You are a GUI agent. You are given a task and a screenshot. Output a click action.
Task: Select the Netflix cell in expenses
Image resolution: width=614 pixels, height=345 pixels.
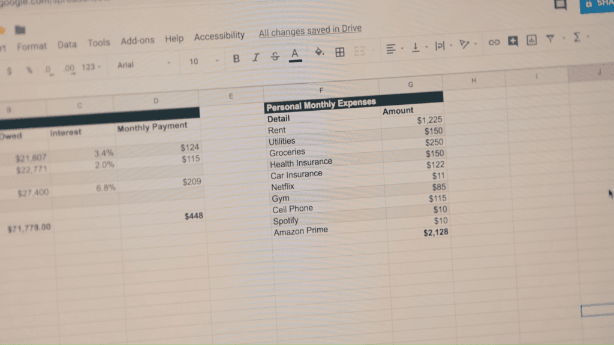coord(283,187)
